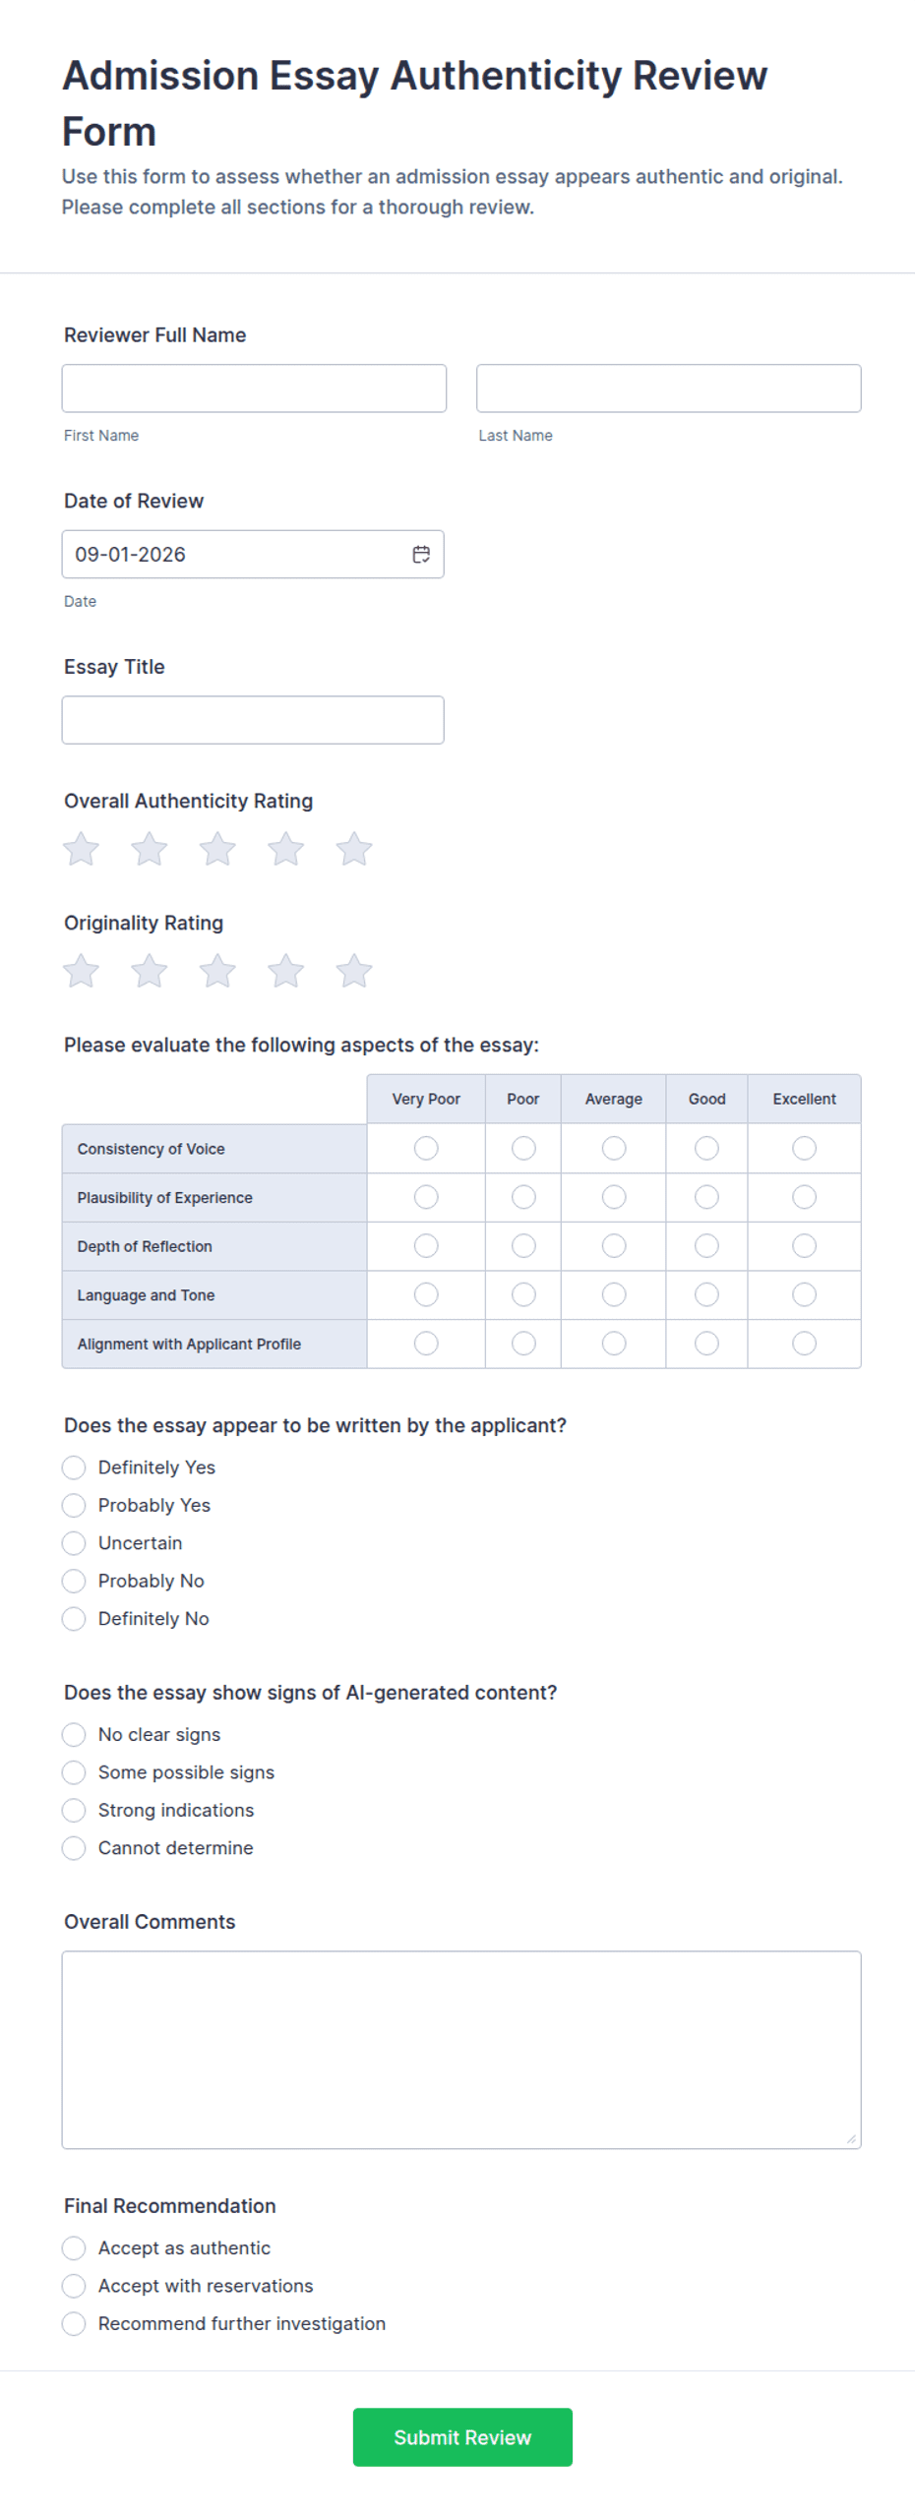
Task: Click inside the Overall Comments textarea
Action: point(461,2050)
